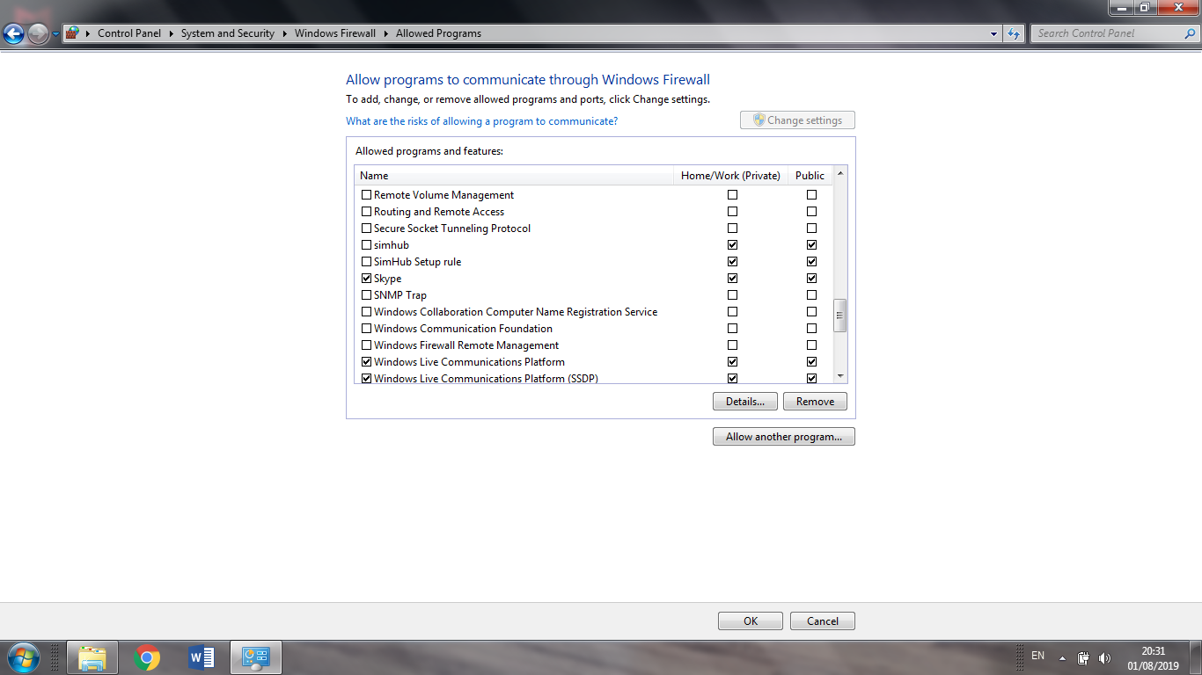Screen dimensions: 1202x675
Task: Select the Windows Live Communications Platform (SSDP) text
Action: point(487,379)
